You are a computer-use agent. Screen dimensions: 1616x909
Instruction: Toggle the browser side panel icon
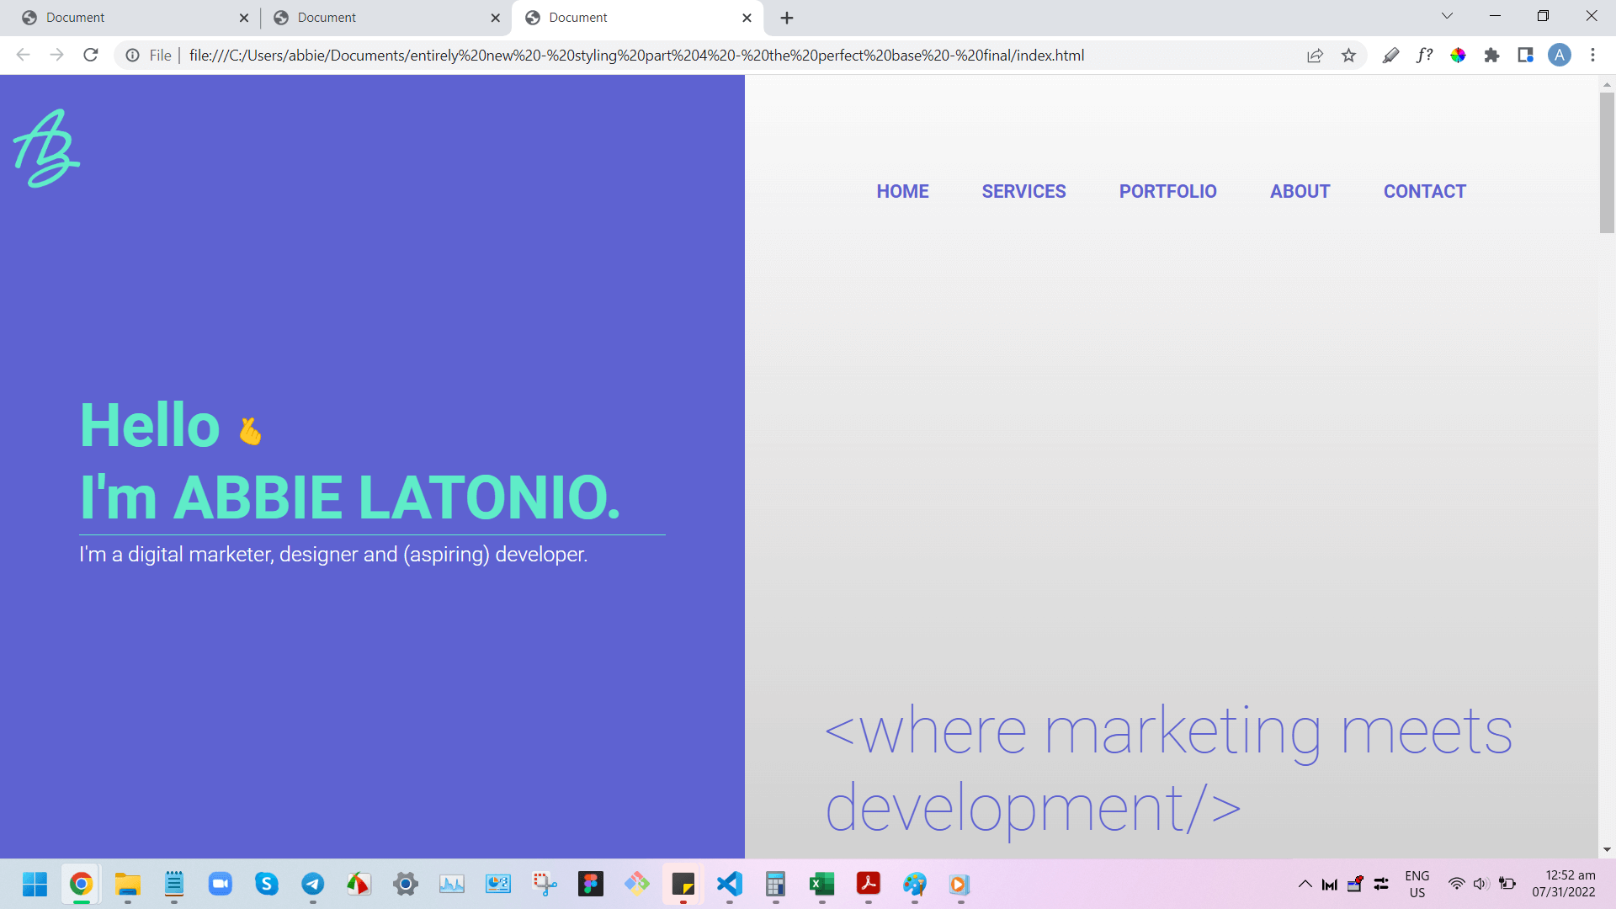[1525, 56]
